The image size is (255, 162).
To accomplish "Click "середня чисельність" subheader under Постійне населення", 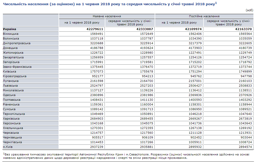I will [228, 23].
